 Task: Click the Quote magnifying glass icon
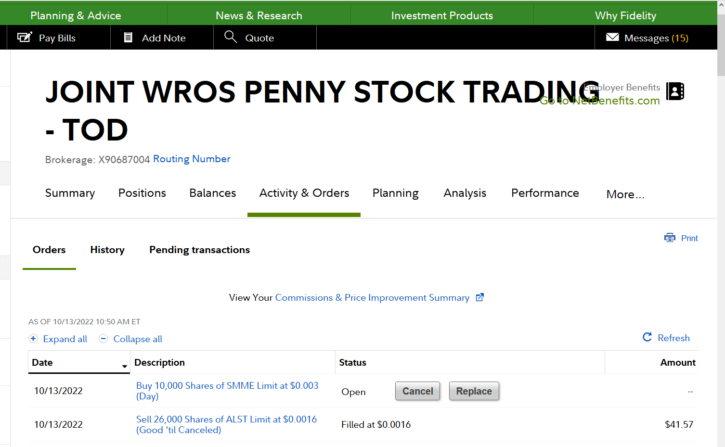[231, 37]
